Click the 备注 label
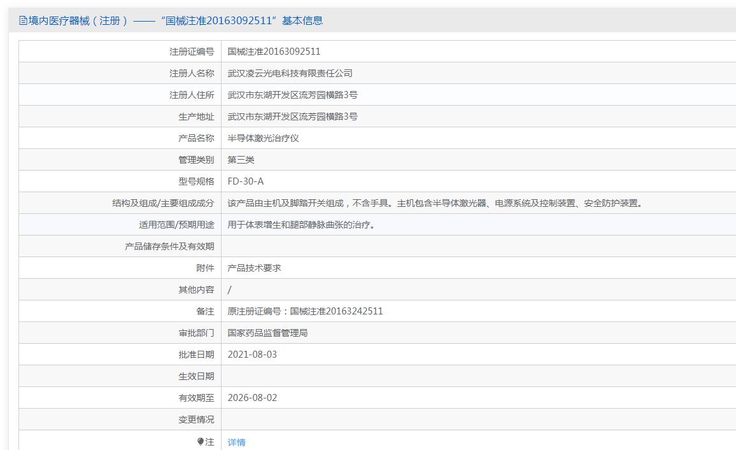 pyautogui.click(x=205, y=311)
